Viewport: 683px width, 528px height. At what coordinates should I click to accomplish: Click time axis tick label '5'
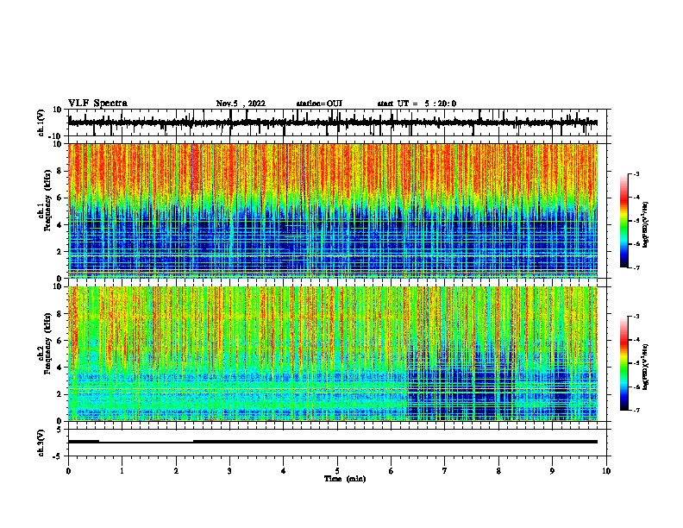tap(337, 471)
